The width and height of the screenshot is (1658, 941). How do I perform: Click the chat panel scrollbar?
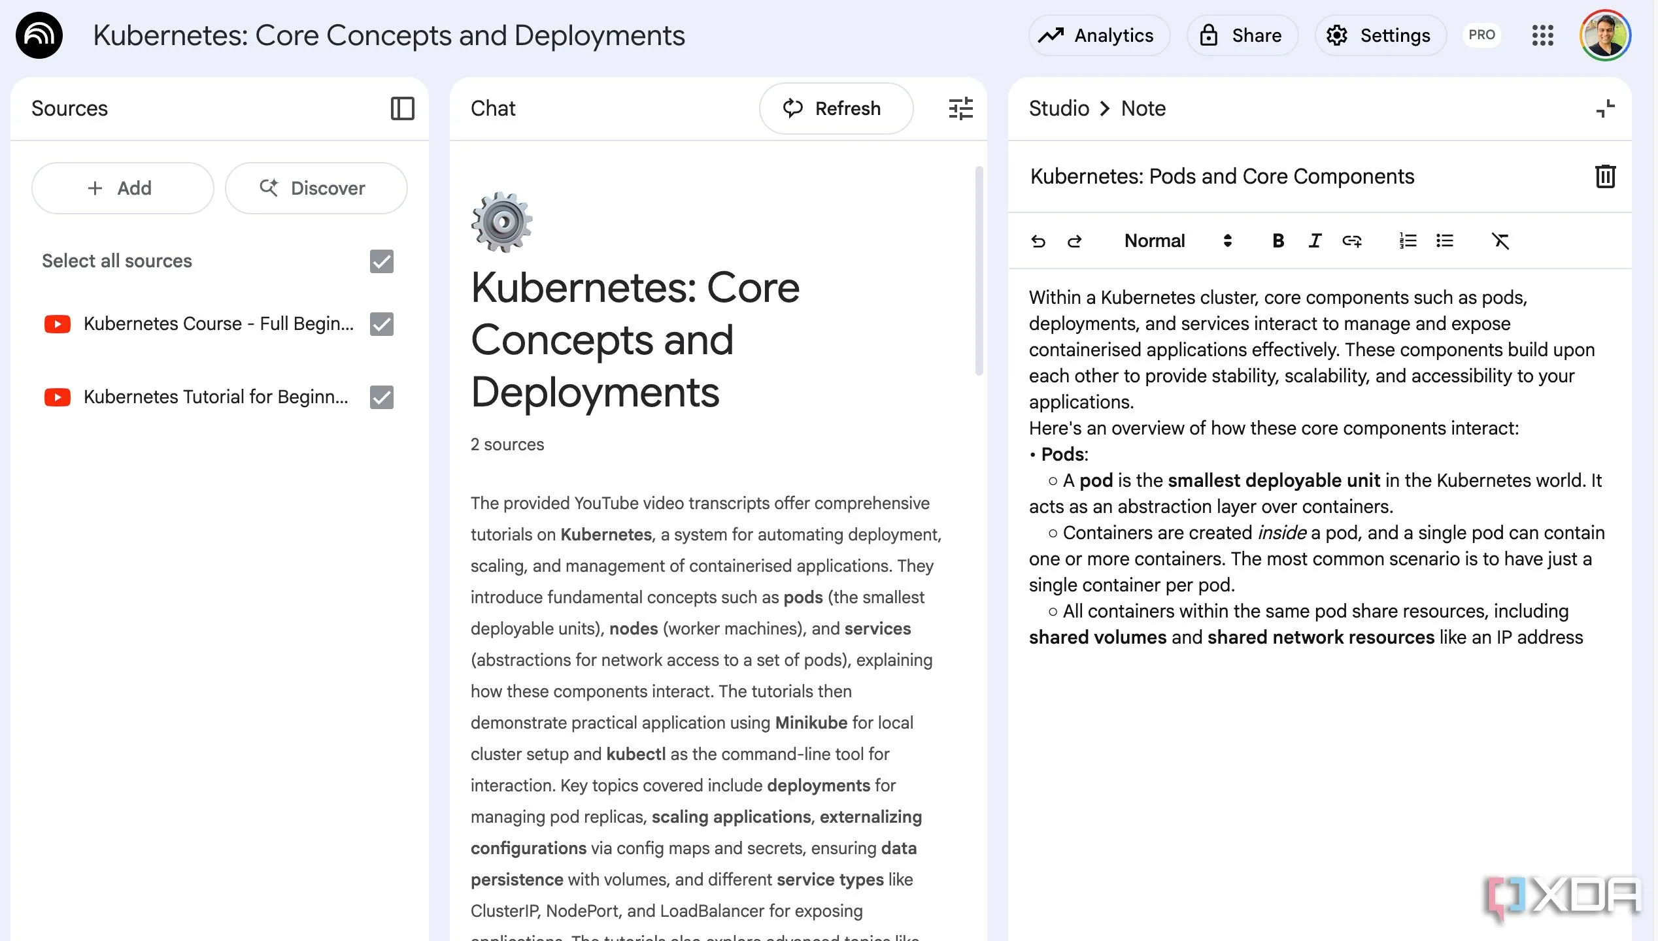979,271
